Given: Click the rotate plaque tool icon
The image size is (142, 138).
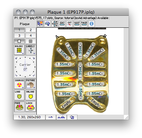Looking at the screenshot, I should pos(47,24).
